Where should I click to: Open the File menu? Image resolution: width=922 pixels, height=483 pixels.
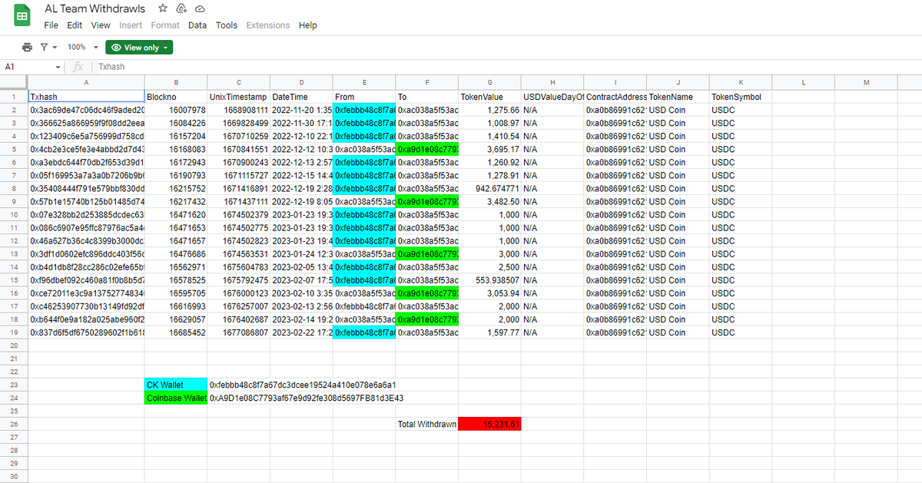pyautogui.click(x=51, y=25)
